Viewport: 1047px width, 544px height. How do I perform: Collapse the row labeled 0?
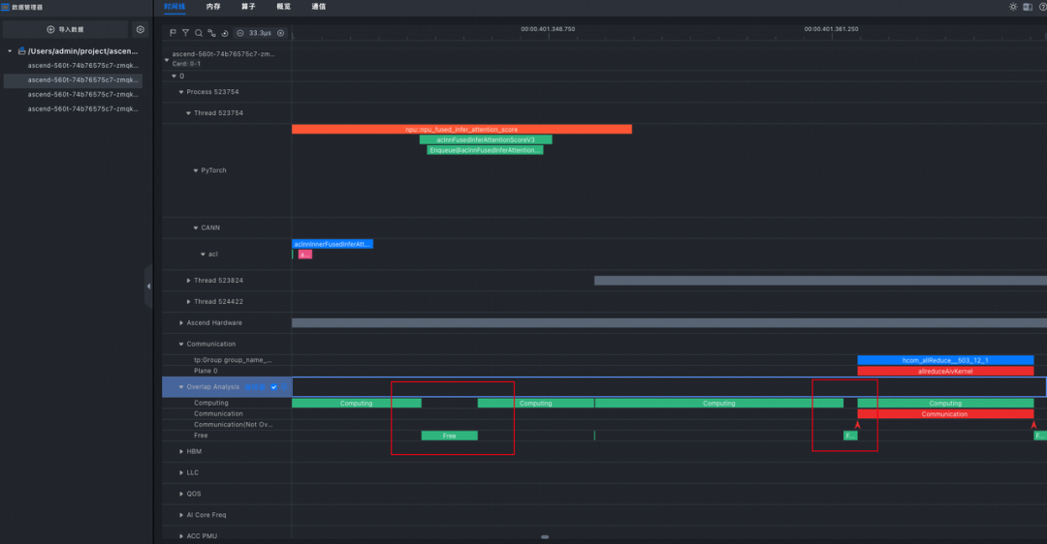pyautogui.click(x=174, y=76)
